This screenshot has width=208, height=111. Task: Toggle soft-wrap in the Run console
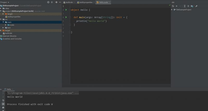[x=3, y=100]
